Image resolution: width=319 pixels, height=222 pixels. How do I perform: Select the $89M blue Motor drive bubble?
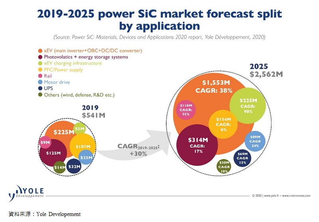(x=255, y=141)
